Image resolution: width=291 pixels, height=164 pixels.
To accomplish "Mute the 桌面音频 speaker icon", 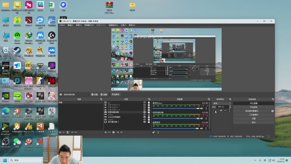I will tap(202, 129).
